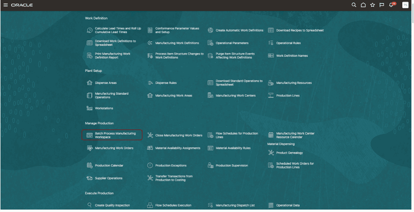
Task: Click Product Genealogy icon
Action: click(271, 153)
